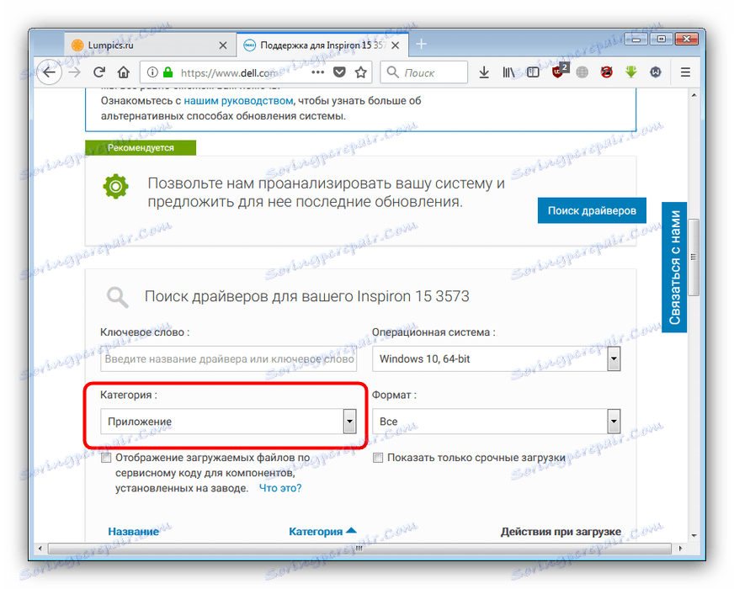Maximize the browser window
This screenshot has width=734, height=589.
coord(661,39)
